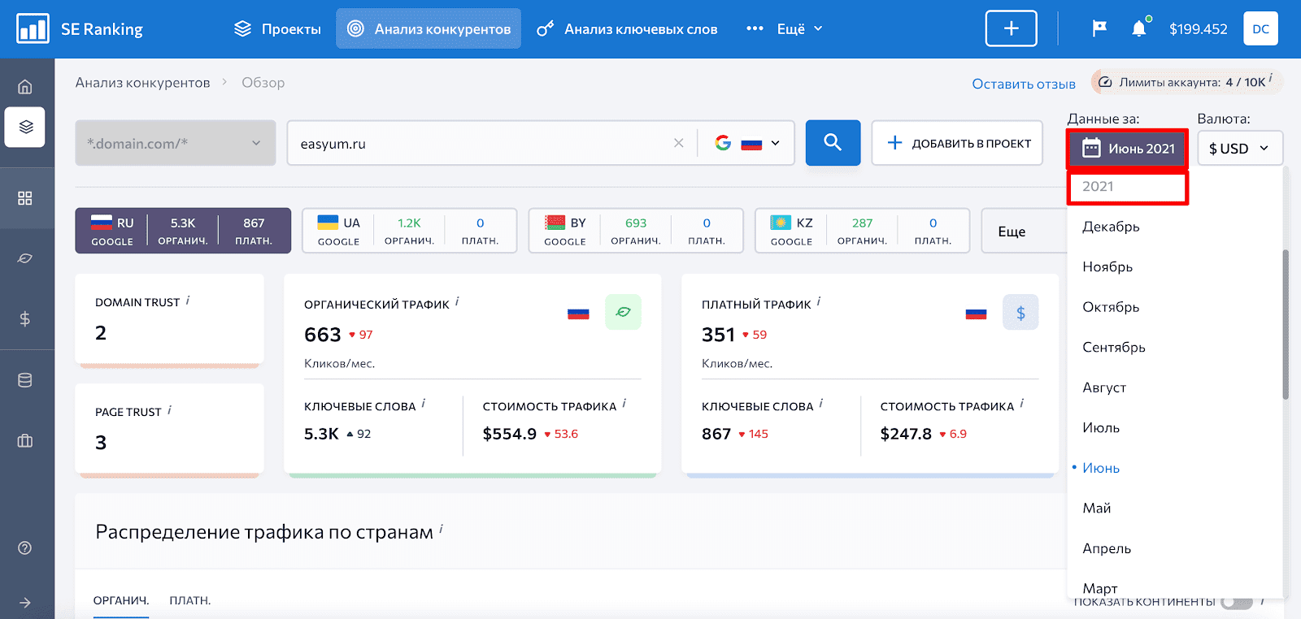Expand the Еще regions button
Viewport: 1301px width, 619px height.
pos(1023,232)
